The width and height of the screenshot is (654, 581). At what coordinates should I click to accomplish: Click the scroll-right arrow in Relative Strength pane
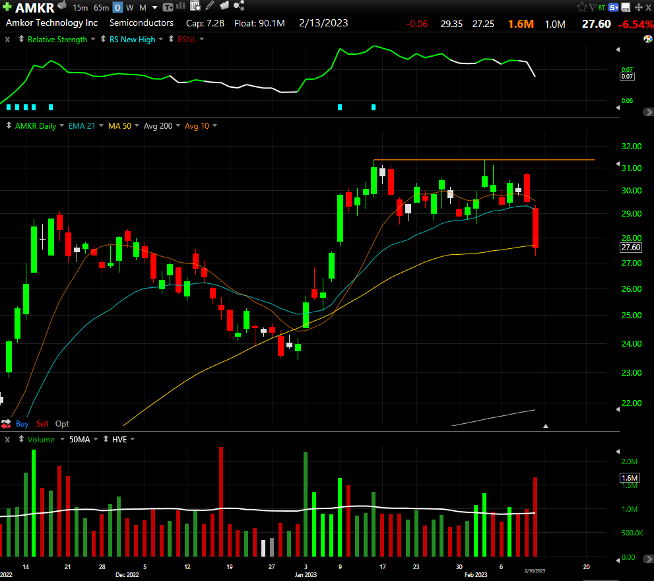click(x=649, y=112)
